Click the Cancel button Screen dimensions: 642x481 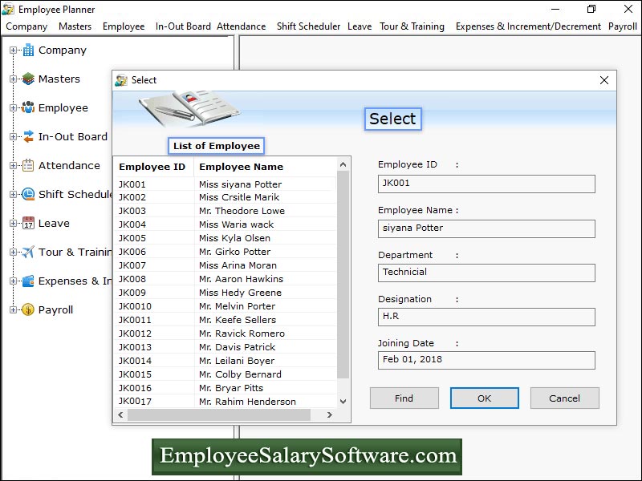coord(565,398)
